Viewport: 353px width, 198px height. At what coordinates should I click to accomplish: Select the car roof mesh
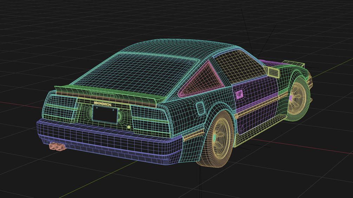[x=180, y=48]
